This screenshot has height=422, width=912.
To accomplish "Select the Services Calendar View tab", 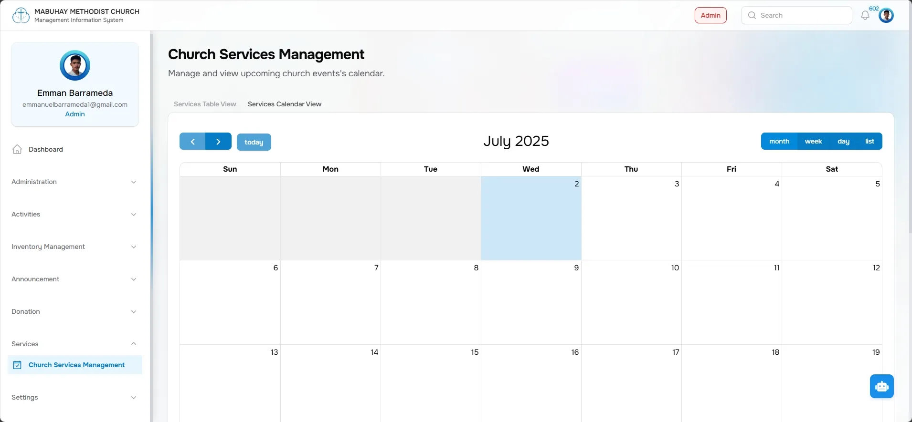I will click(x=285, y=104).
